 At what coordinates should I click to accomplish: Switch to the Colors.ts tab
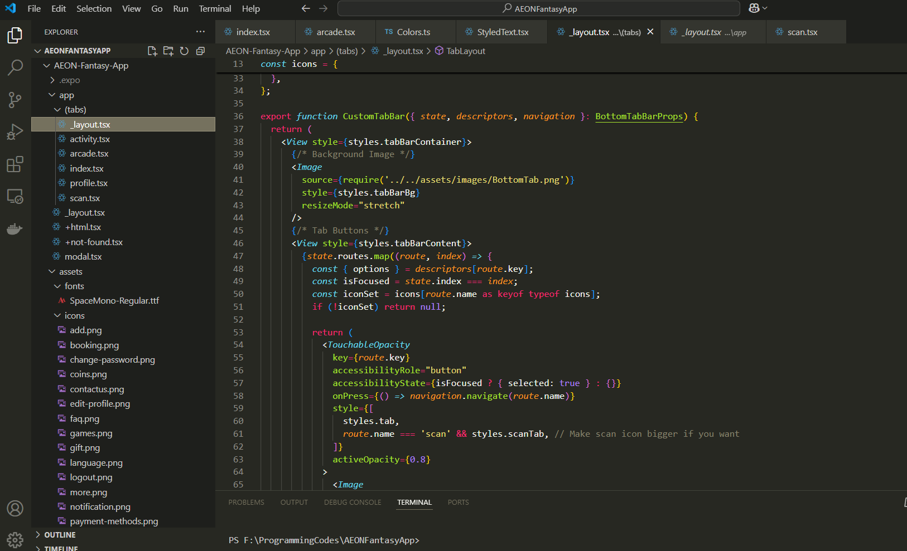[413, 32]
